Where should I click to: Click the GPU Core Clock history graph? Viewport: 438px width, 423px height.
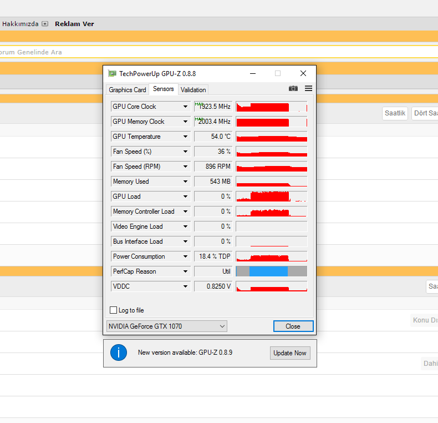click(x=272, y=107)
